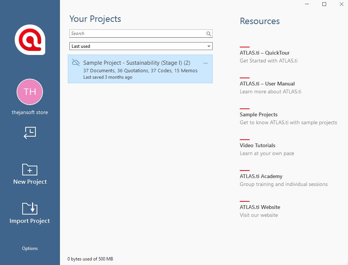Click 'Get to know ATLAS.ti with sample projects'

[x=288, y=122]
